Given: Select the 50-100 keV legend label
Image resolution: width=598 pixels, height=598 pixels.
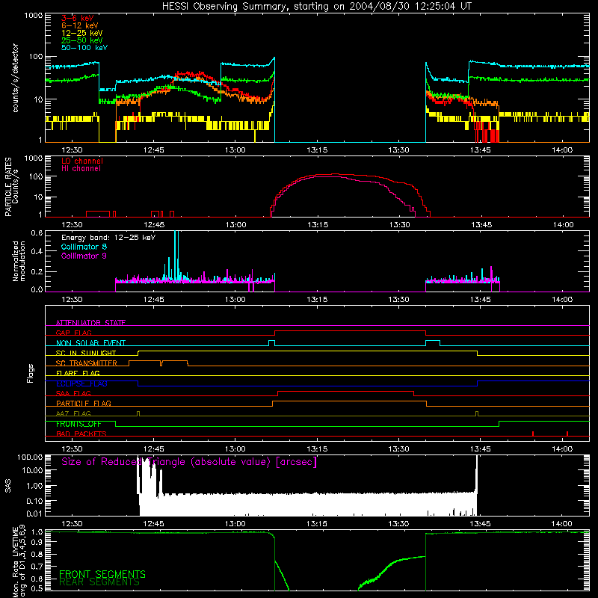Looking at the screenshot, I should click(84, 48).
